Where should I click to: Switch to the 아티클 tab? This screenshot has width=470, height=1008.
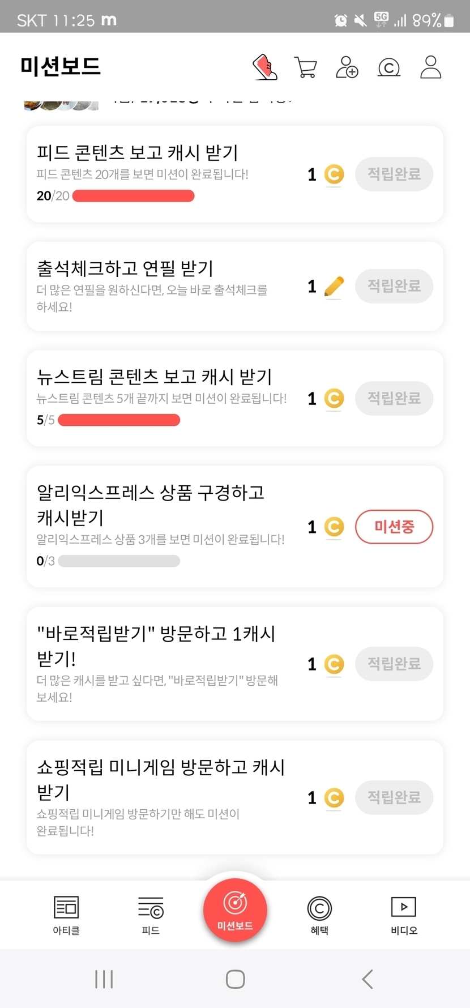[66, 915]
